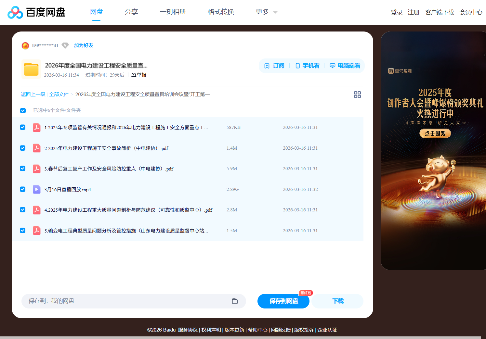The width and height of the screenshot is (486, 339).
Task: Click the shared folder icon
Action: (x=31, y=69)
